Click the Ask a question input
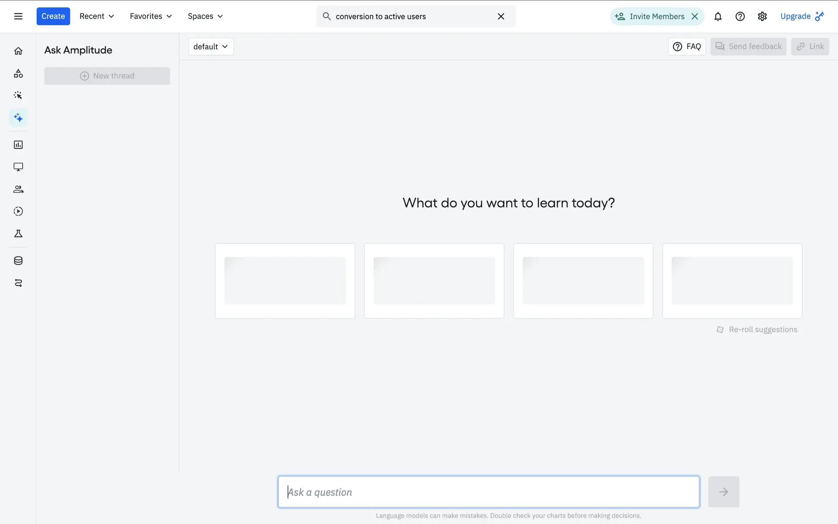Image resolution: width=838 pixels, height=524 pixels. tap(488, 492)
